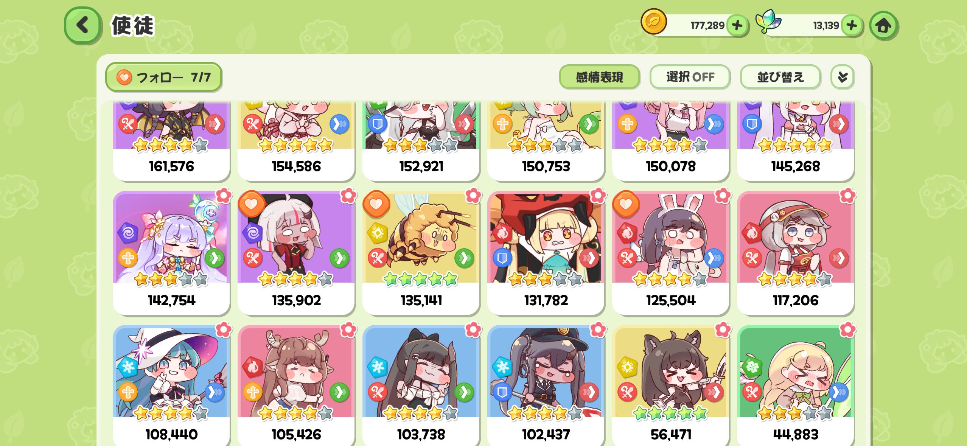Click the heart follow badge on bee character
The width and height of the screenshot is (967, 446).
[x=376, y=204]
